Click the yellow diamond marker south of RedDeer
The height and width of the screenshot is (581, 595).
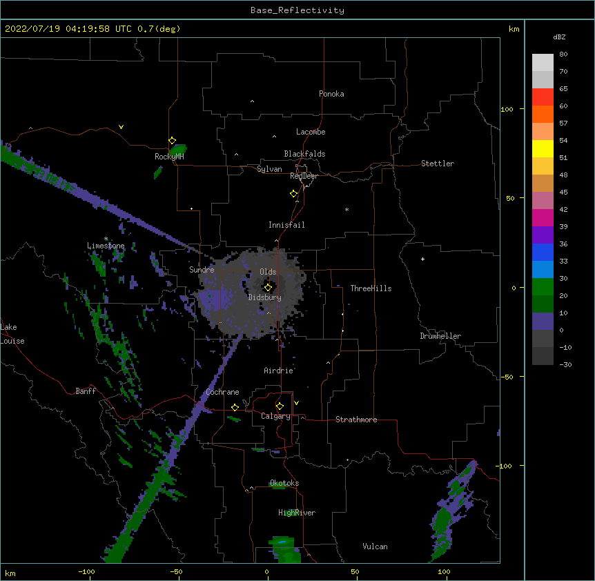pos(293,194)
